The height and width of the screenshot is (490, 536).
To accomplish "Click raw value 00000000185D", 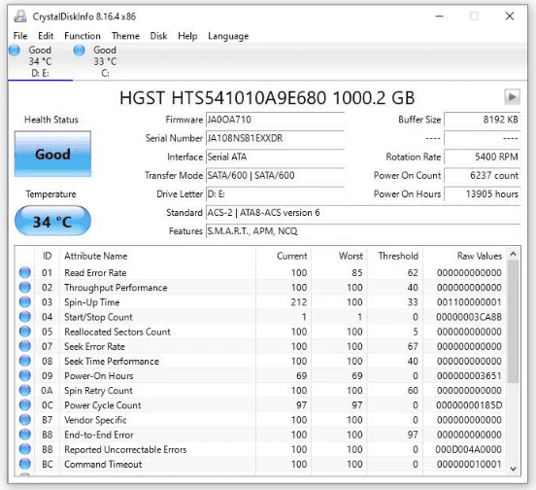I will coord(469,405).
